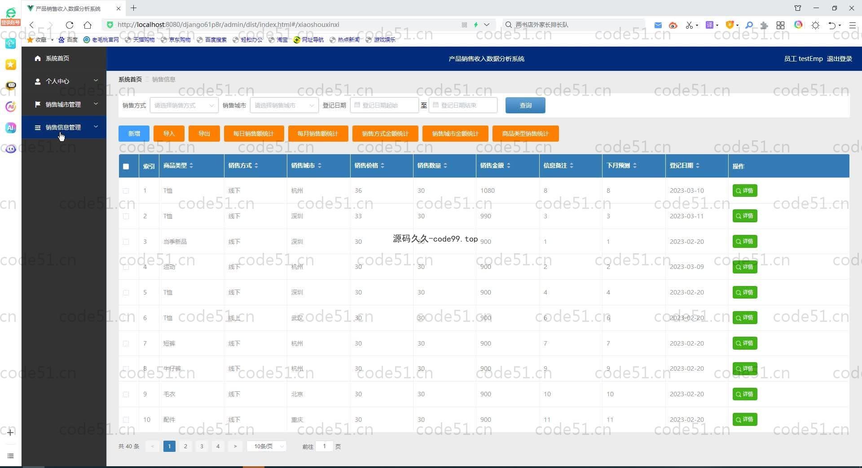Go to page 4 of the table
The width and height of the screenshot is (862, 468).
pos(218,446)
